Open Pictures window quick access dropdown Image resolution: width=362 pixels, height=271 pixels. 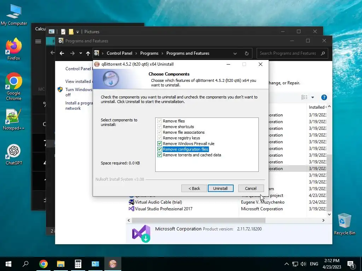pos(77,32)
